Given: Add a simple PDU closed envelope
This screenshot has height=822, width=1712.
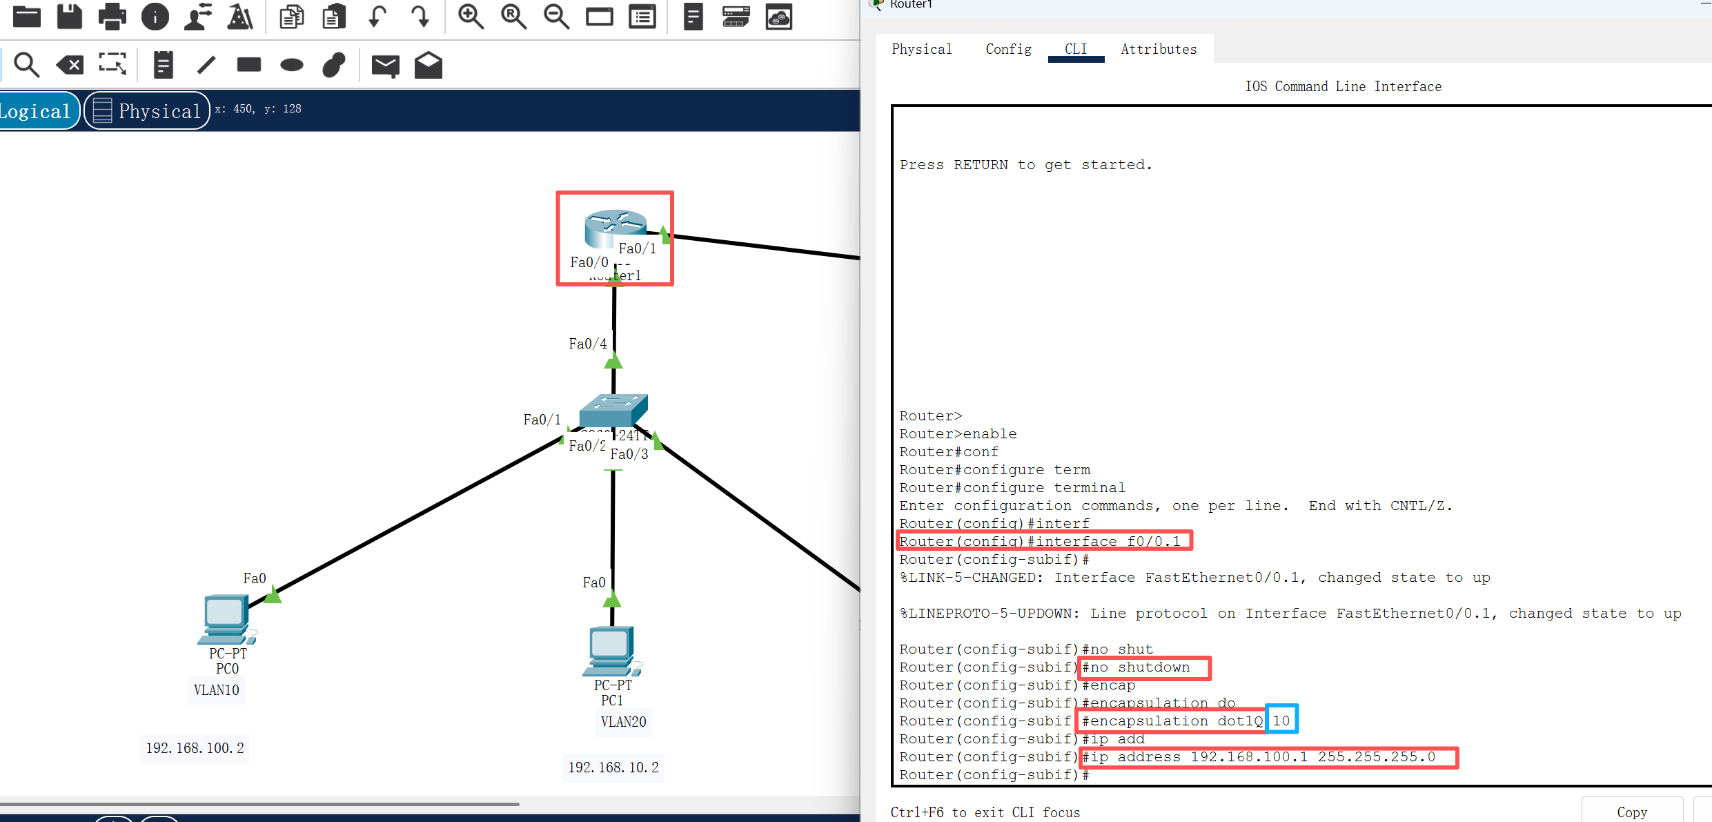Looking at the screenshot, I should (x=385, y=65).
